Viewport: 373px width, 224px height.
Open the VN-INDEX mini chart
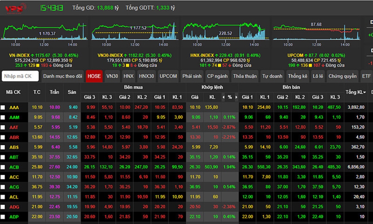[x=44, y=32]
